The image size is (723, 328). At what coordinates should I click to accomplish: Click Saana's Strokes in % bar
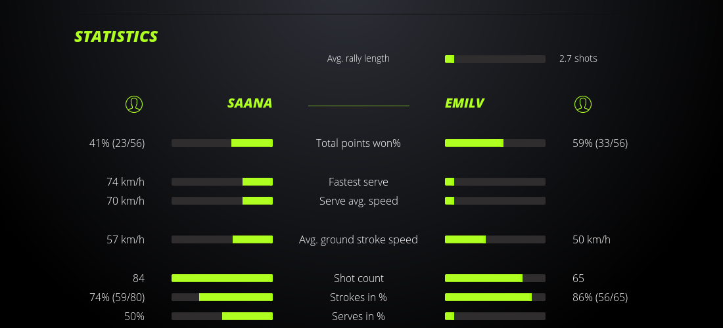(x=222, y=297)
